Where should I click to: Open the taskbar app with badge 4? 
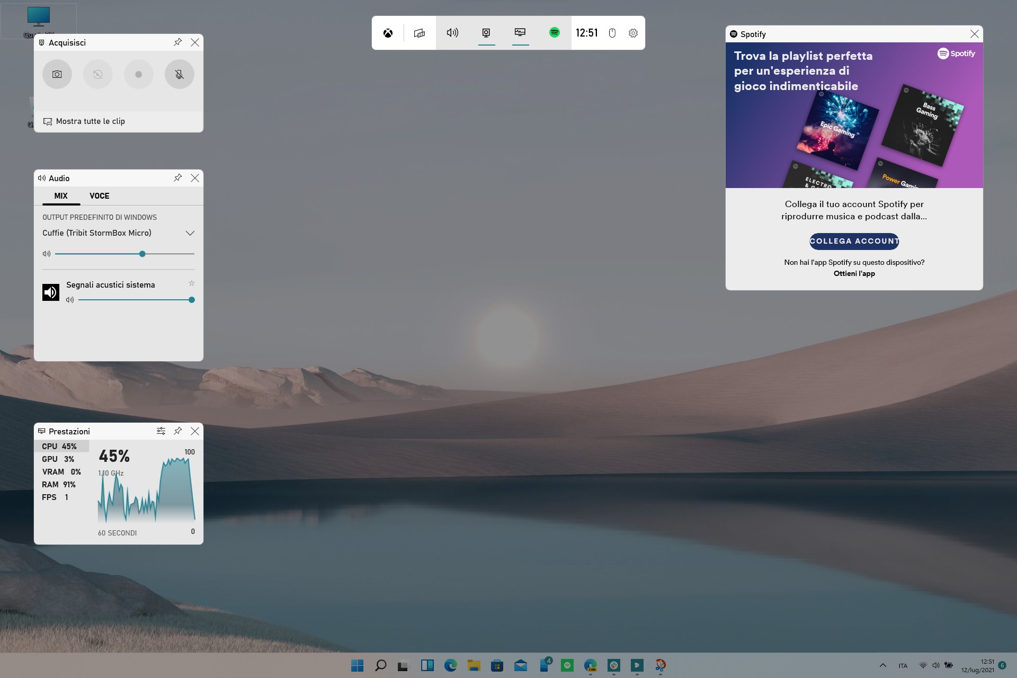545,665
